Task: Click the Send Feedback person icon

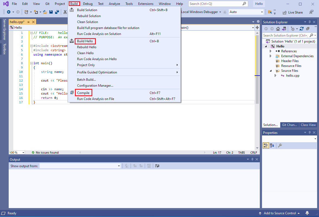Action: (x=311, y=12)
